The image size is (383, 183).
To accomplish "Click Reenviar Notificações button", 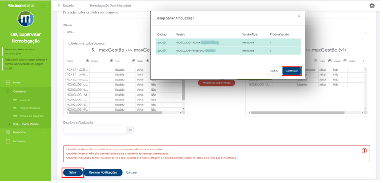I will (103, 172).
